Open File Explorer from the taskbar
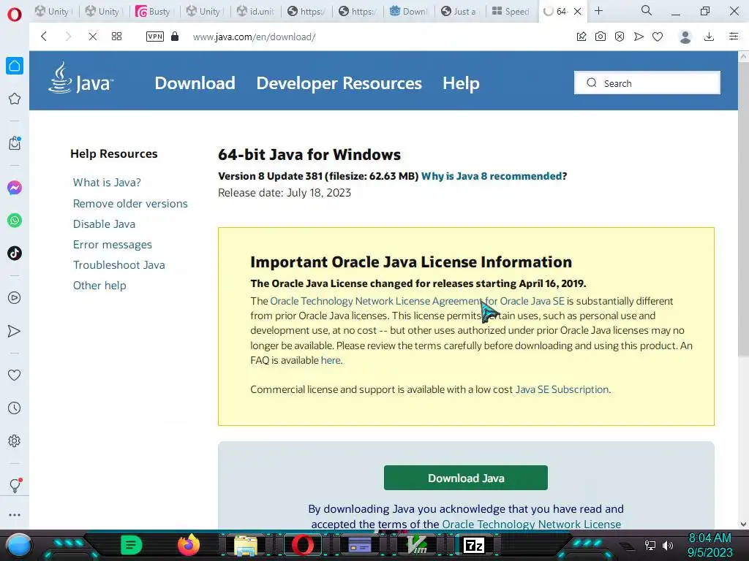The image size is (749, 561). (x=246, y=545)
